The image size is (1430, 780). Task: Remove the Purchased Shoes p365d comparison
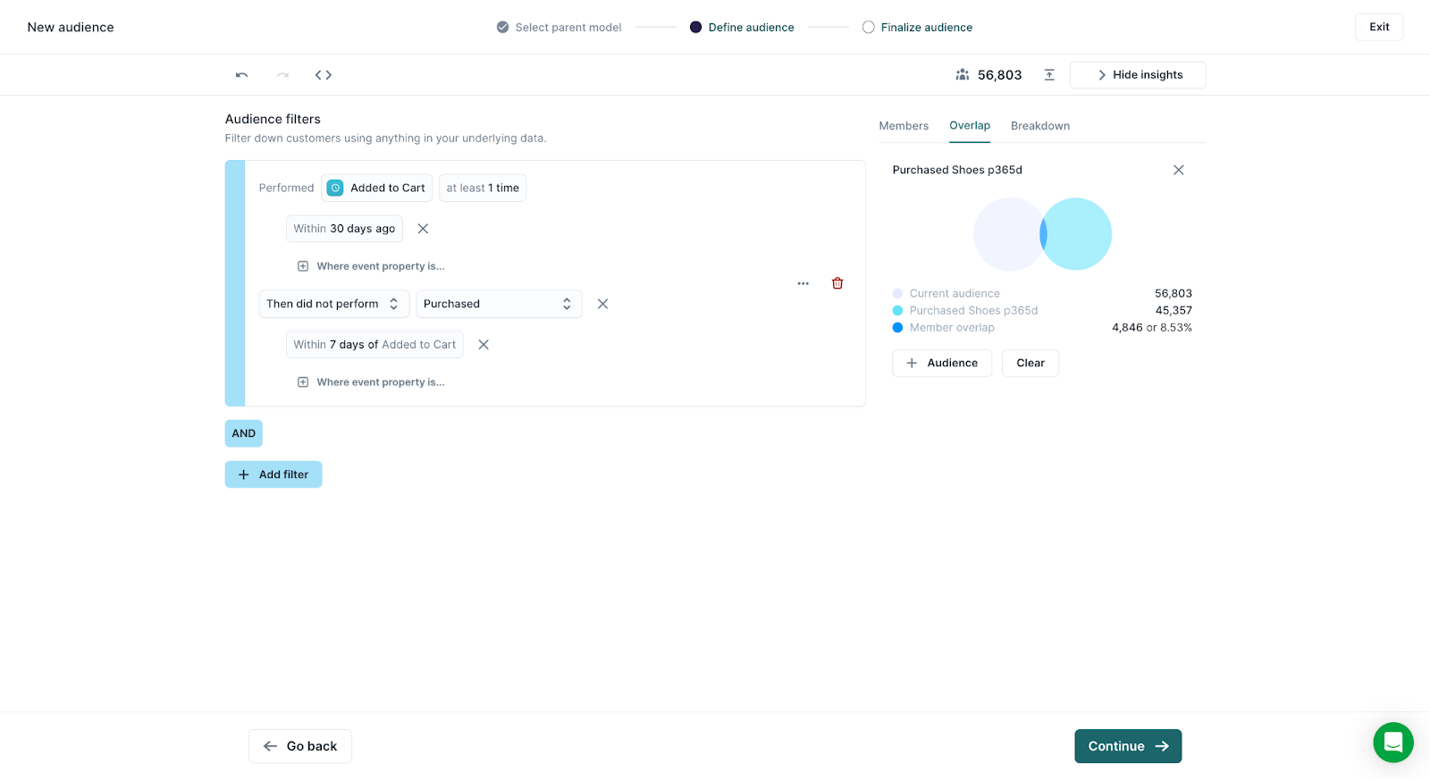pyautogui.click(x=1178, y=170)
